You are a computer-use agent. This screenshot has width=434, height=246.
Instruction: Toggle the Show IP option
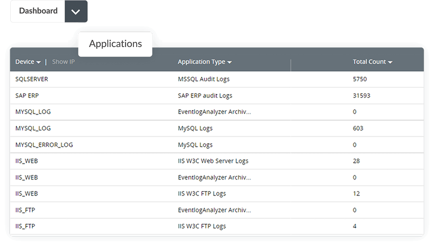click(63, 62)
